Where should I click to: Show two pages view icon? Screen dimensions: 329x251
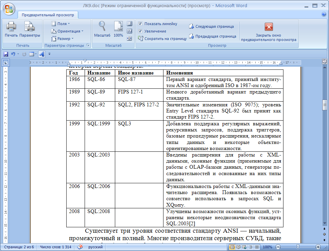point(129,31)
